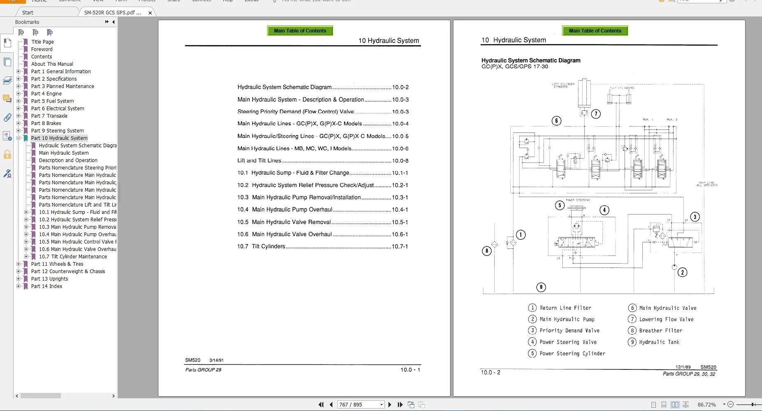
Task: Select Part 12 Counterweight & Chassis bookmark
Action: point(68,272)
